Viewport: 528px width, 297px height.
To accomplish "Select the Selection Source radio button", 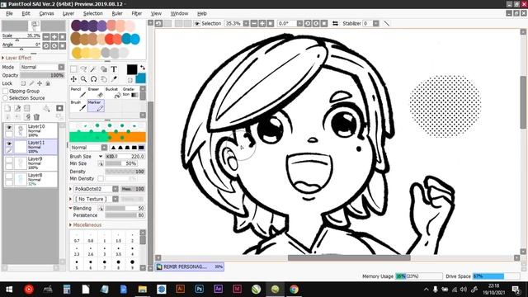I will [x=5, y=98].
